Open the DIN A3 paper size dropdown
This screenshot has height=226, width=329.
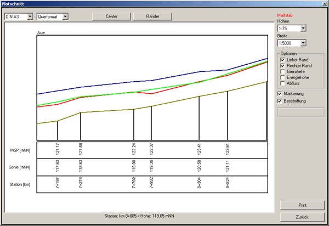[x=30, y=16]
